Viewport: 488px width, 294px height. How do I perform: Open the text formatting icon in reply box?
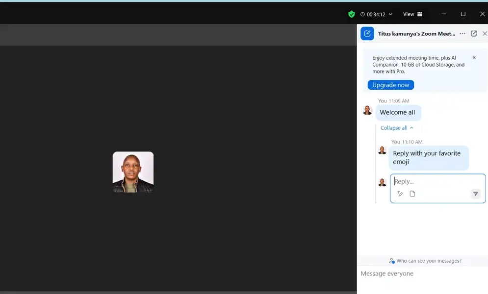(x=400, y=194)
